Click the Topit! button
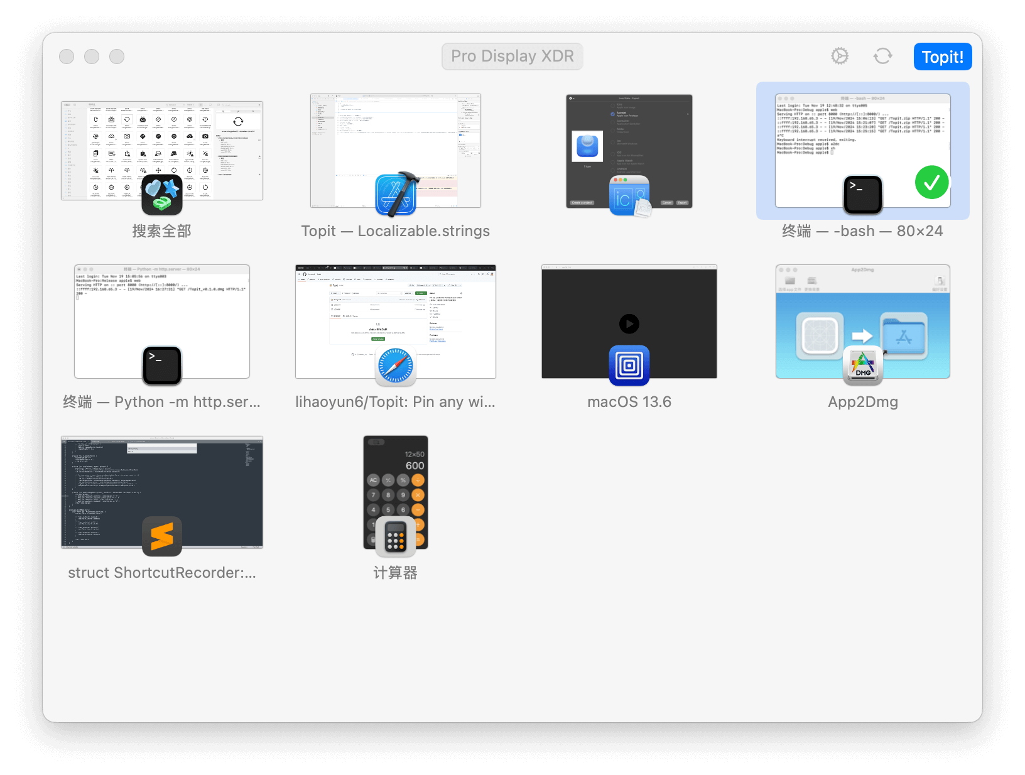 [x=943, y=57]
